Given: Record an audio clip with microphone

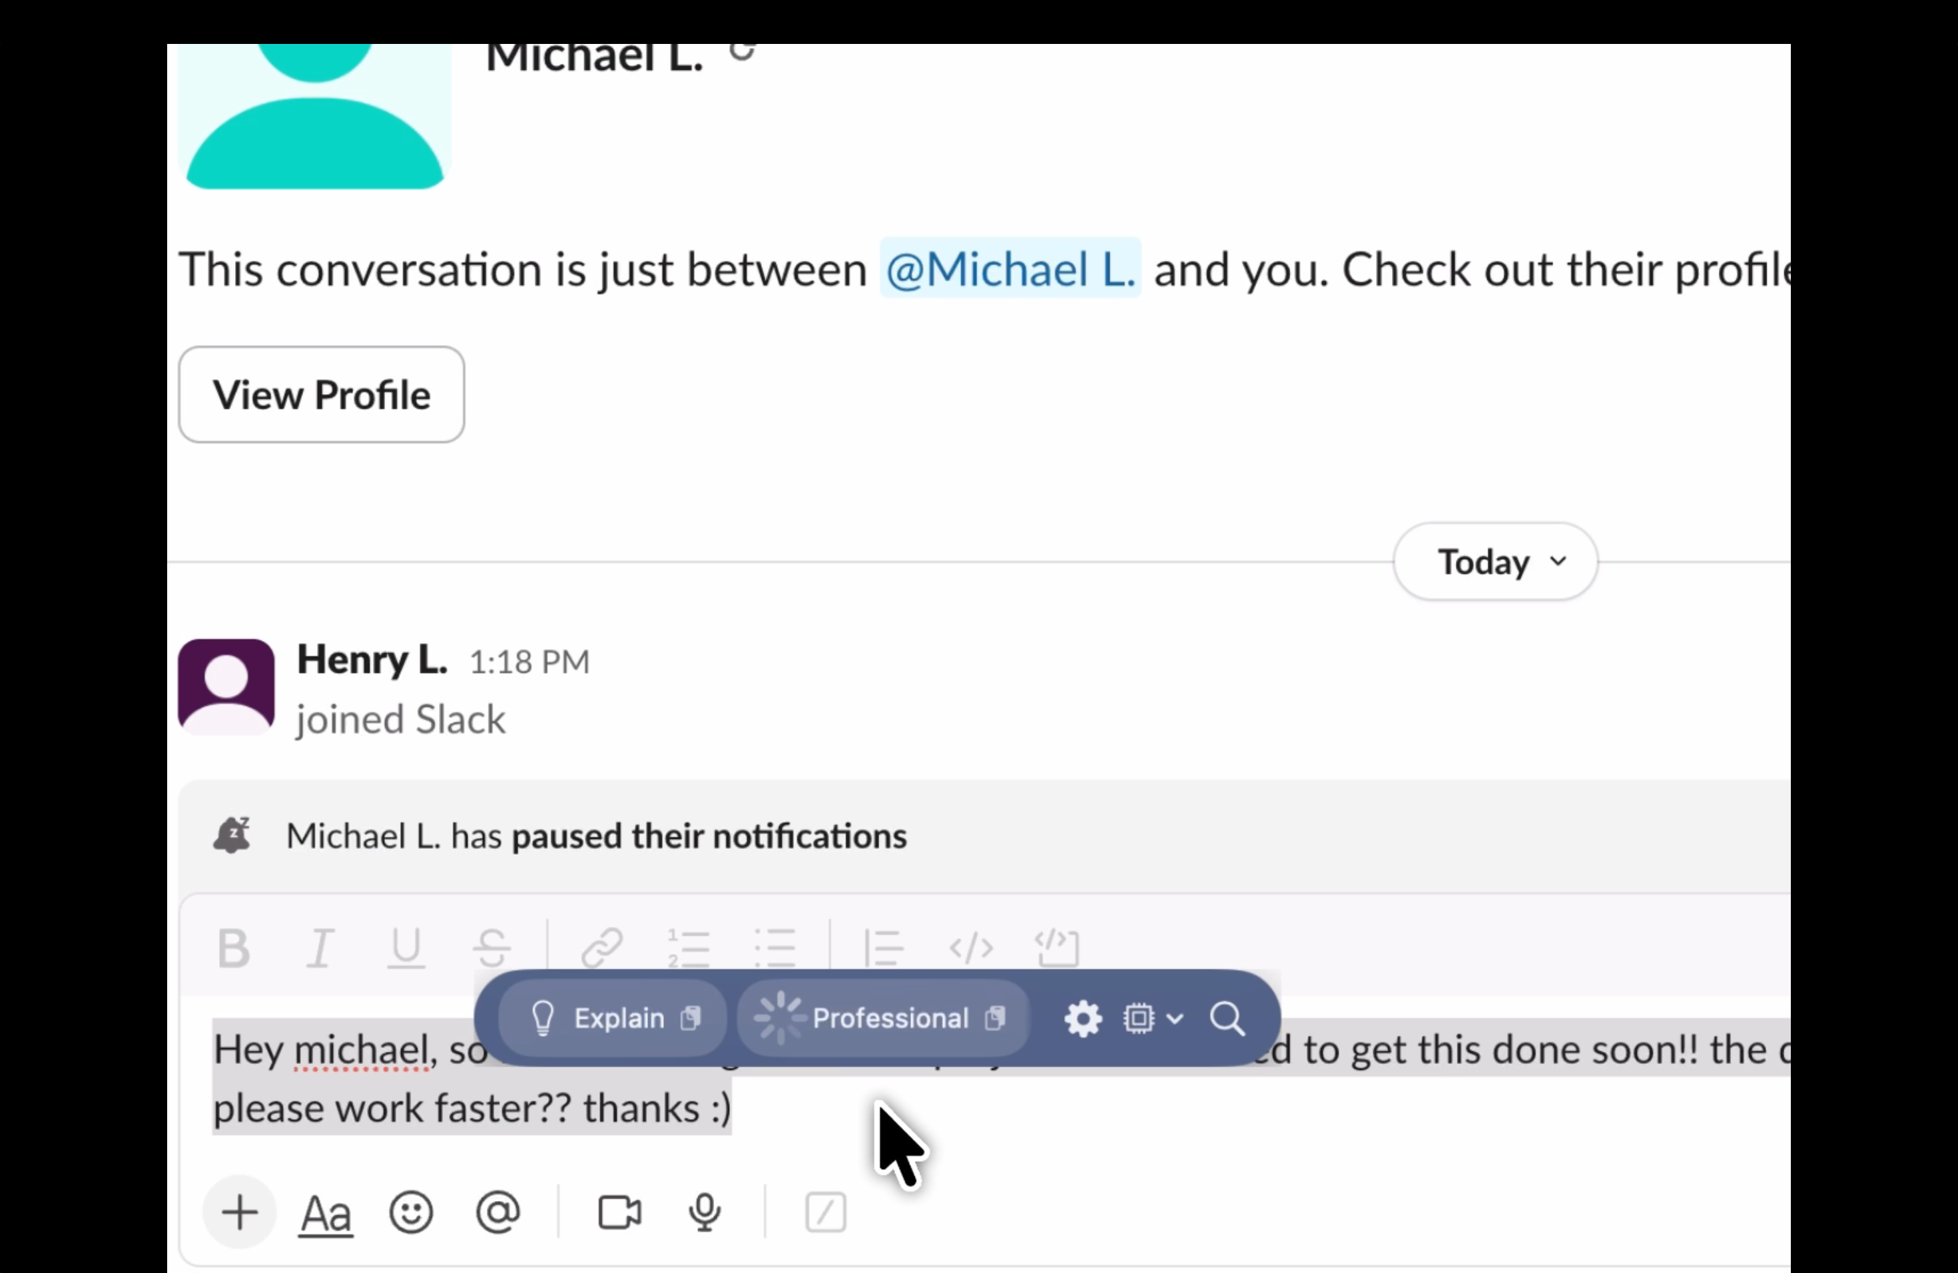Looking at the screenshot, I should click(x=705, y=1213).
